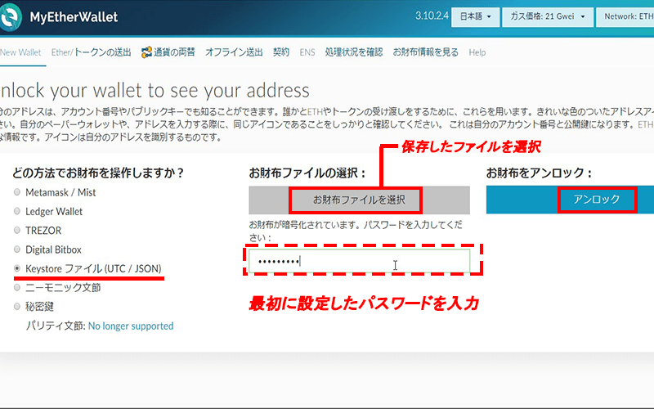
Task: Open お財布情報を見る tab
Action: pos(425,52)
